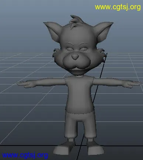Click the yellow www.cgtsj.org watermark text

coord(118,7)
